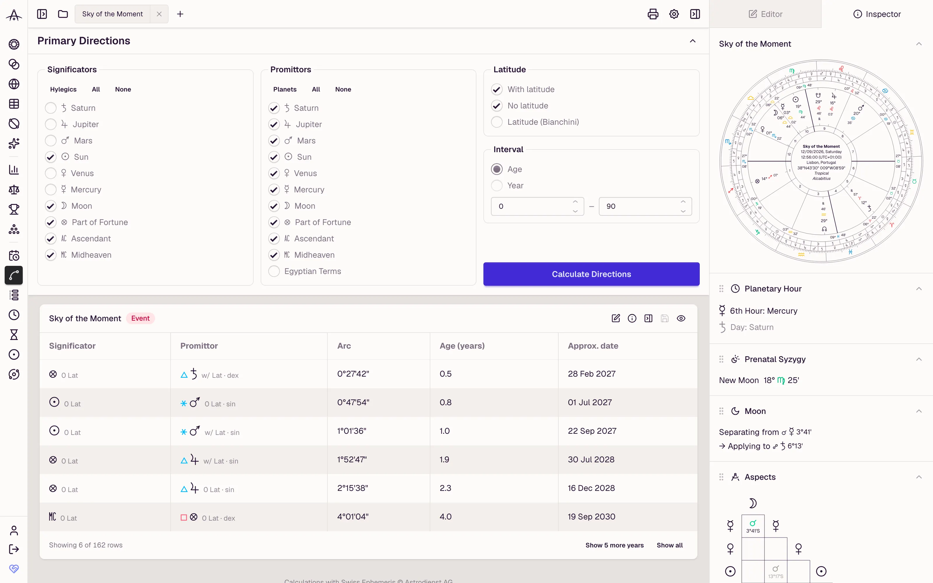The height and width of the screenshot is (583, 933).
Task: Enable Latitude (Bianchini) checkbox
Action: (497, 122)
